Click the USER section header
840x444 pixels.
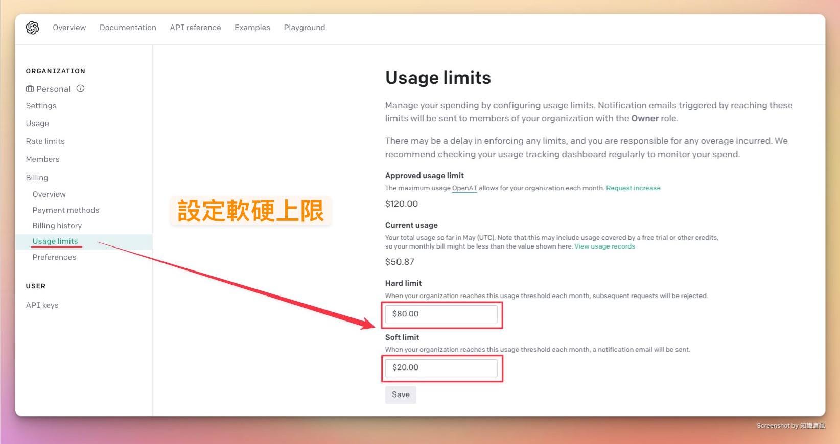(36, 286)
